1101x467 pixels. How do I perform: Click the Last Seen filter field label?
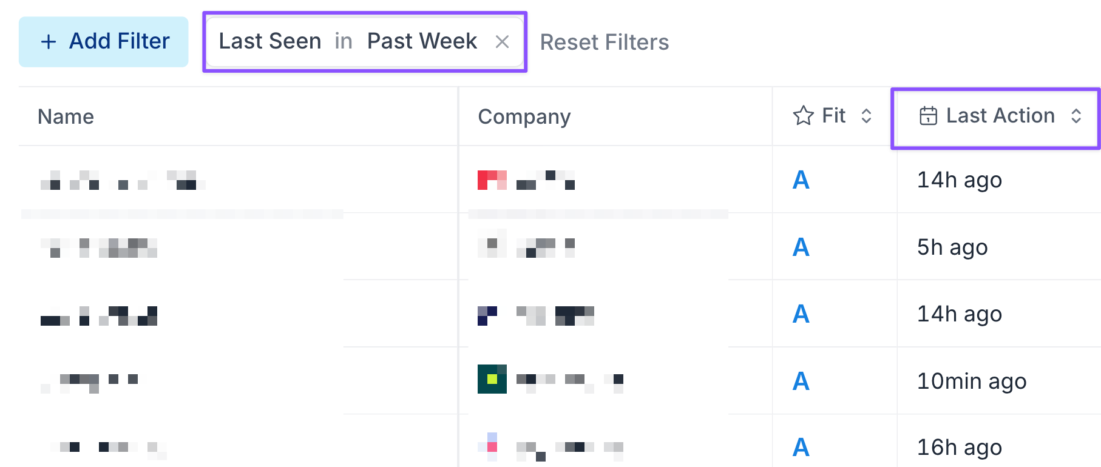click(270, 41)
